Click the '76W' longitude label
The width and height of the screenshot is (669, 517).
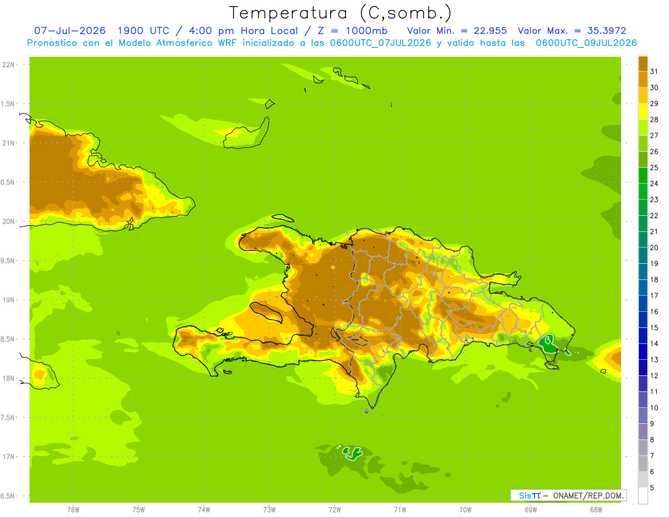click(73, 510)
